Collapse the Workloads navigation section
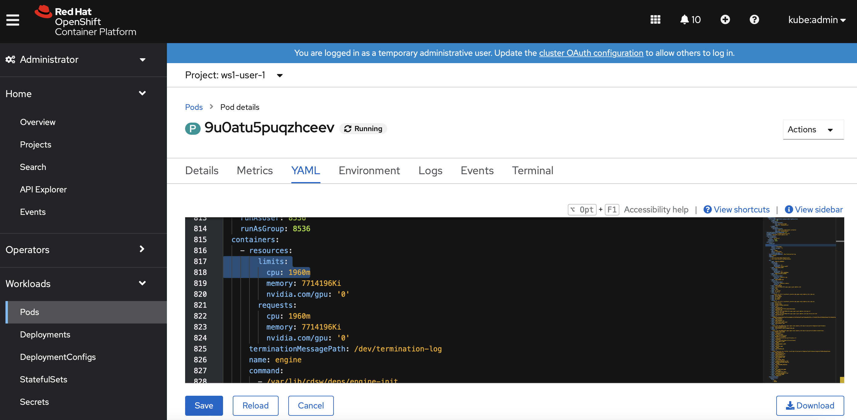 coord(76,283)
